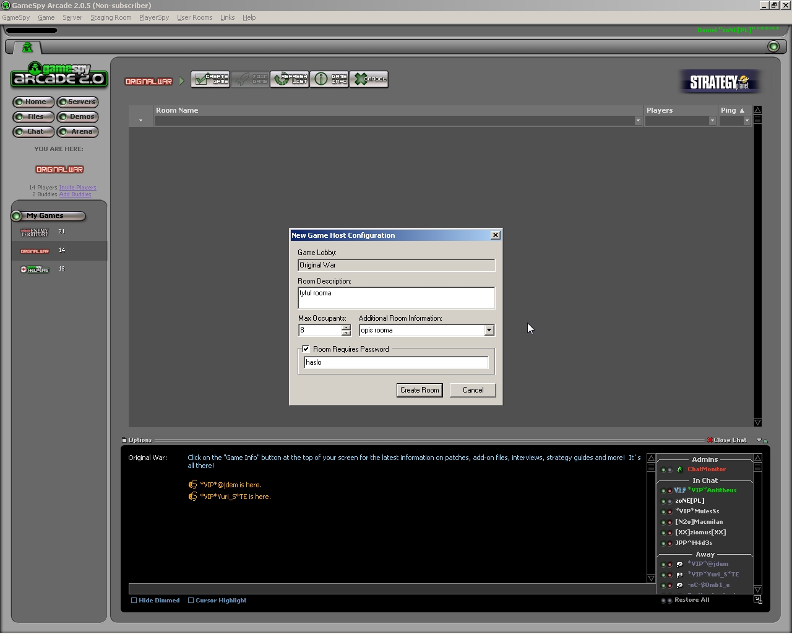Viewport: 792px width, 634px height.
Task: Open the Ping filter dropdown arrow
Action: click(747, 121)
